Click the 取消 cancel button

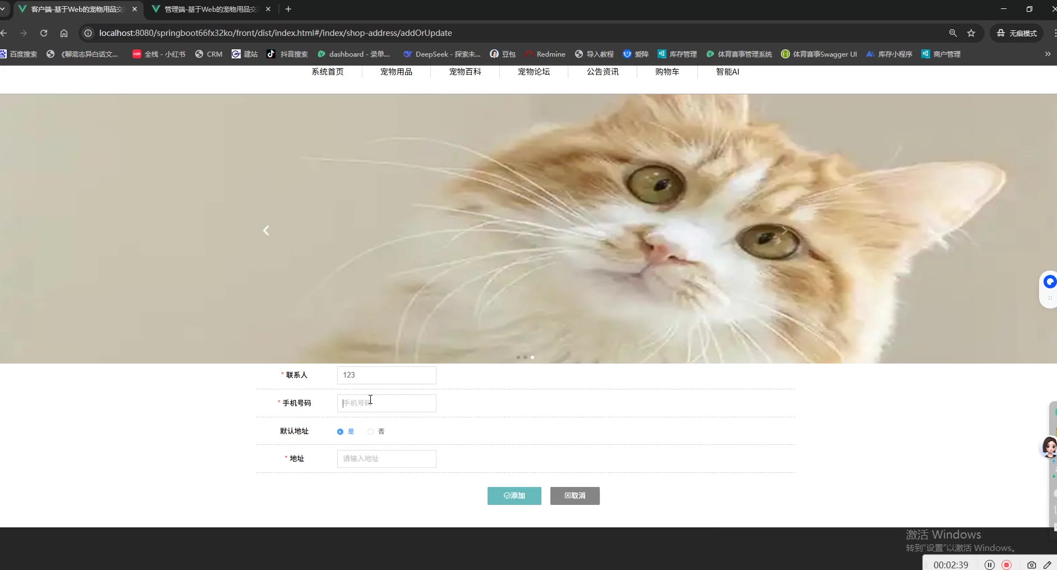point(575,496)
